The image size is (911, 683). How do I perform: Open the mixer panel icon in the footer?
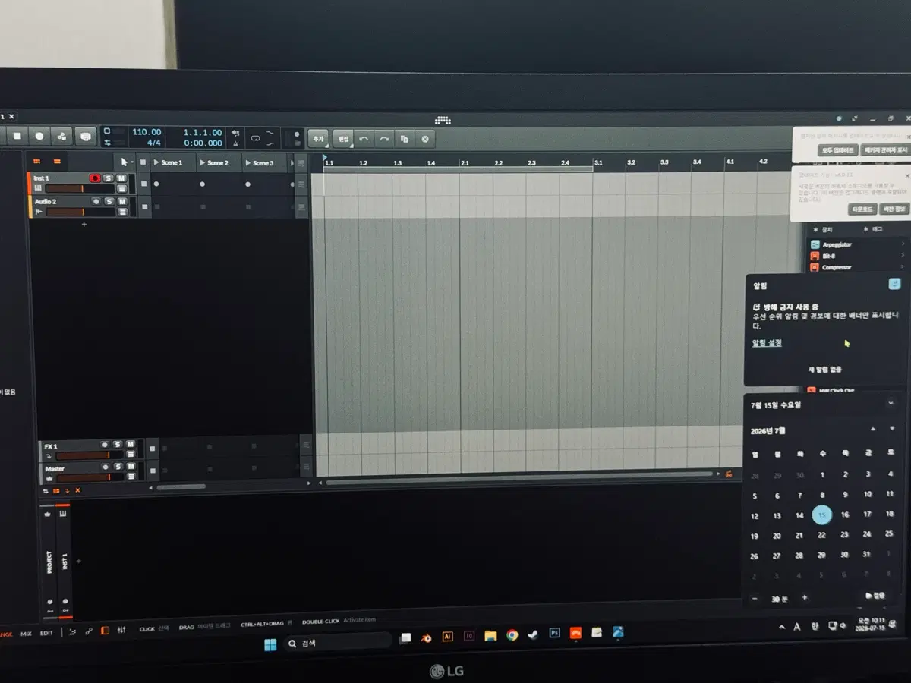pyautogui.click(x=121, y=631)
